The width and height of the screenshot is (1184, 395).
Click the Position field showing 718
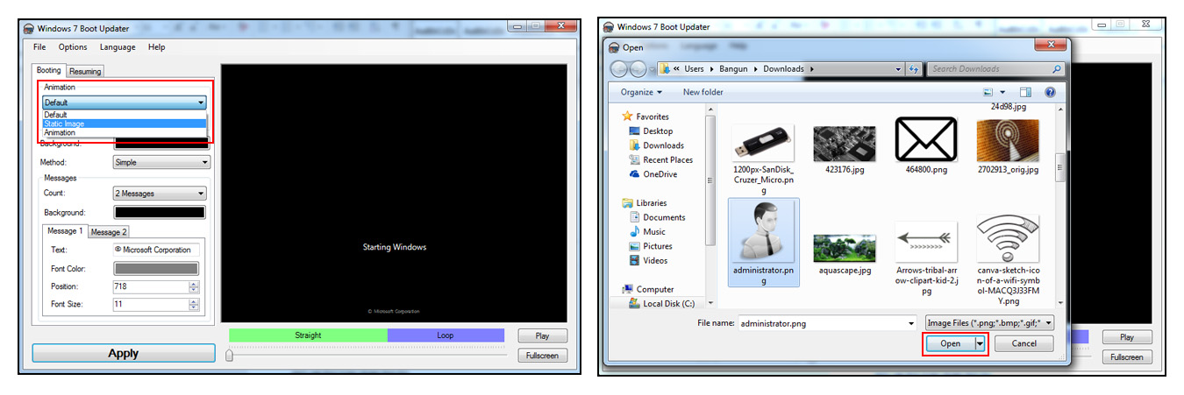pyautogui.click(x=150, y=286)
